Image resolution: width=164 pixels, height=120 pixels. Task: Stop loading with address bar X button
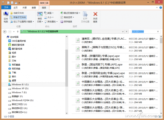[127, 31]
